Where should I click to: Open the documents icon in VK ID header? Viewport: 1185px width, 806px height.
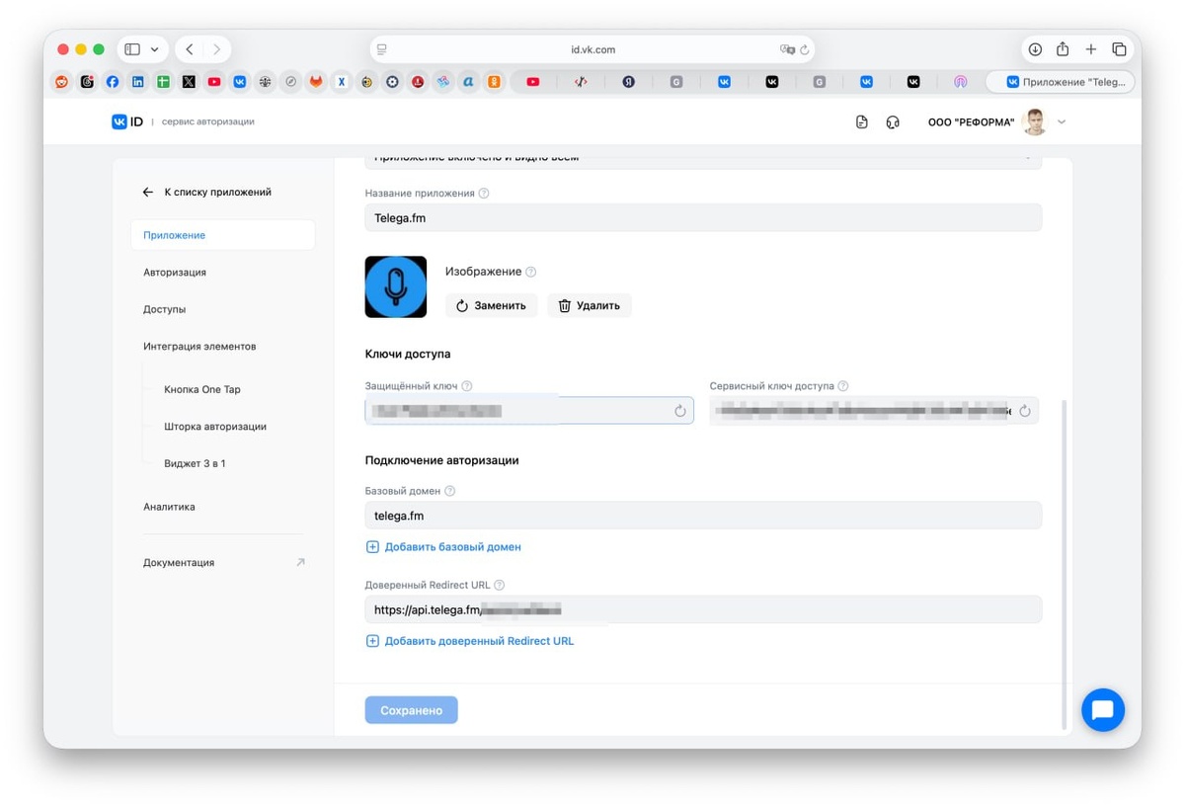click(862, 121)
